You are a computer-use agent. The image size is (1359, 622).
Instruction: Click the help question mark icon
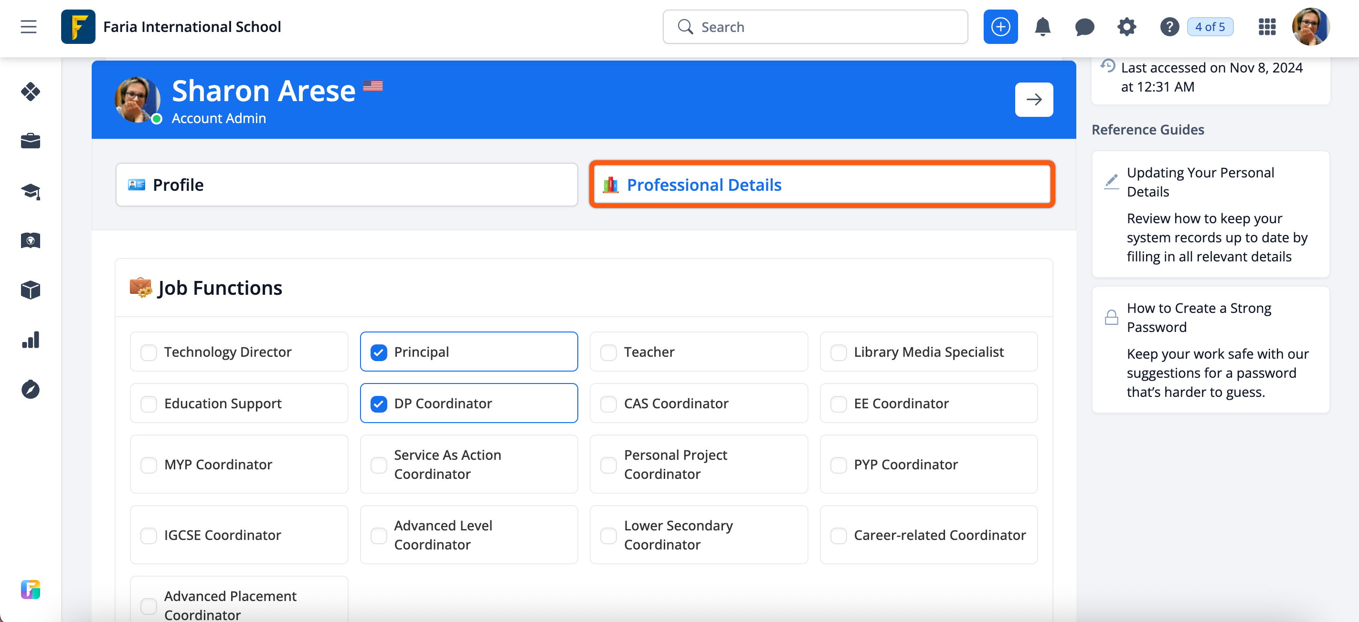tap(1169, 27)
